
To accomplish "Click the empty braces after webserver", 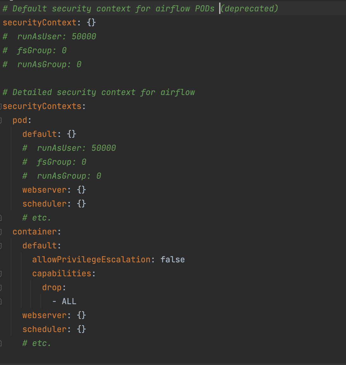I will pyautogui.click(x=81, y=189).
